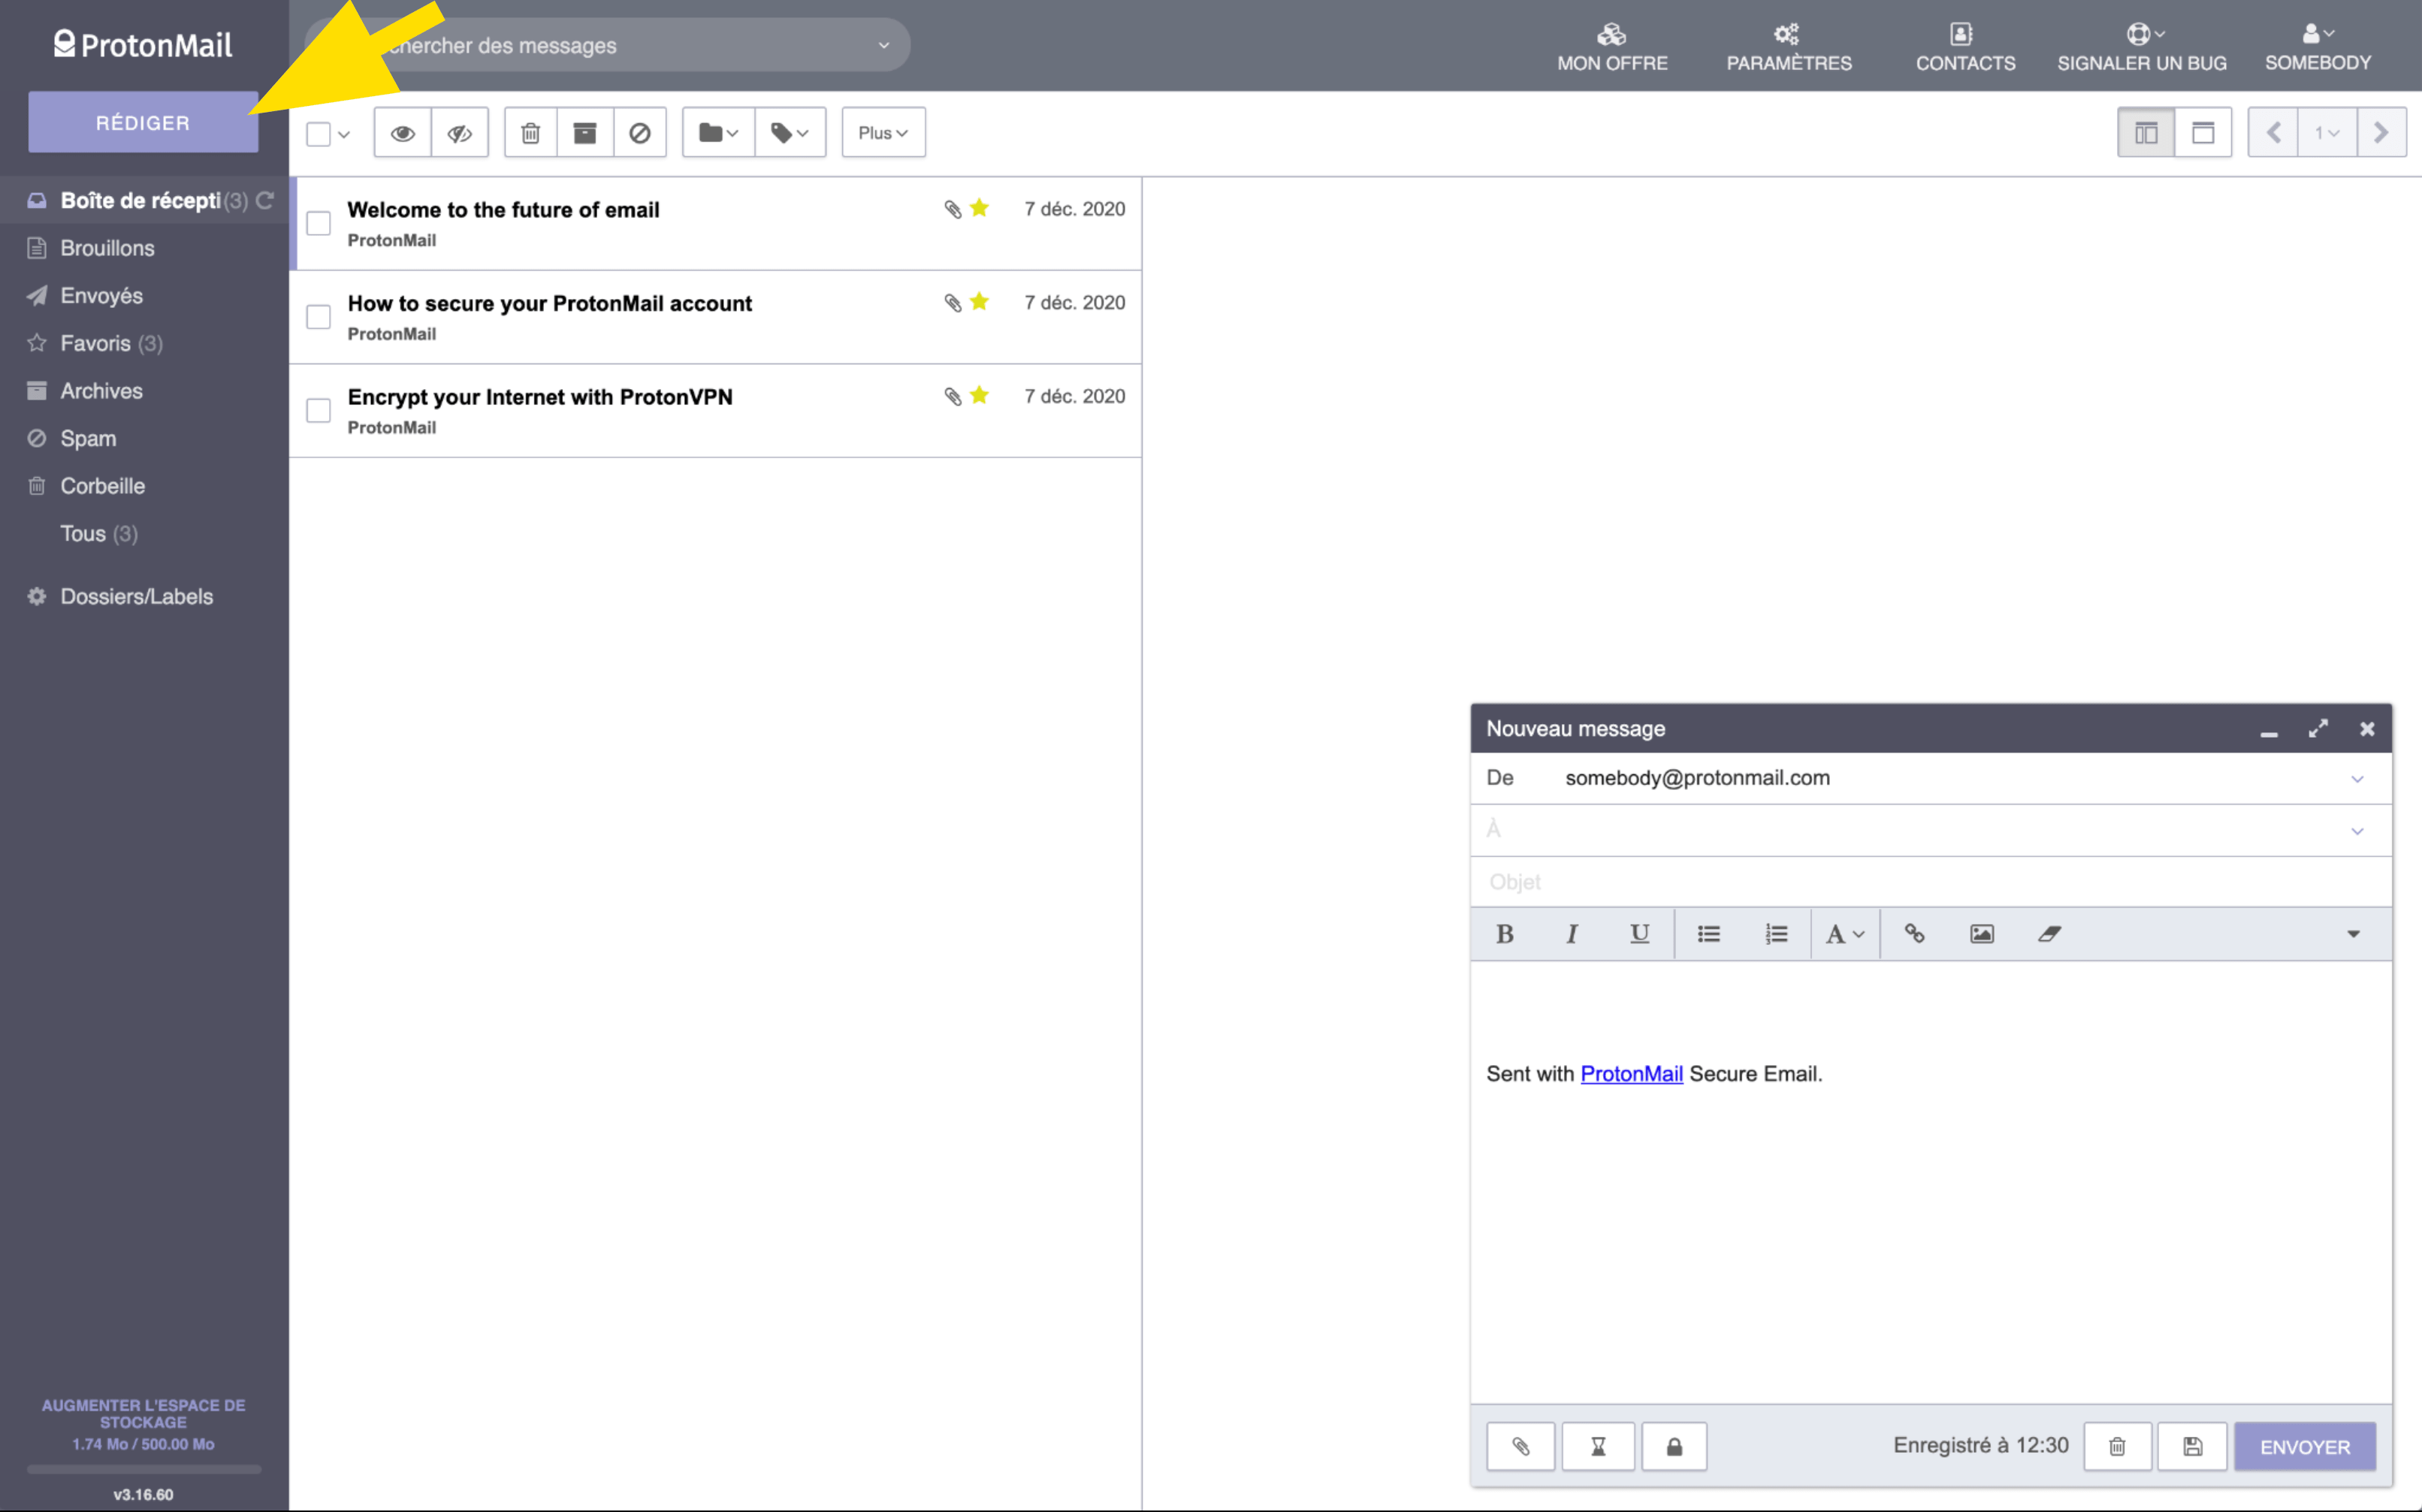
Task: Toggle underline in composer
Action: click(1639, 934)
